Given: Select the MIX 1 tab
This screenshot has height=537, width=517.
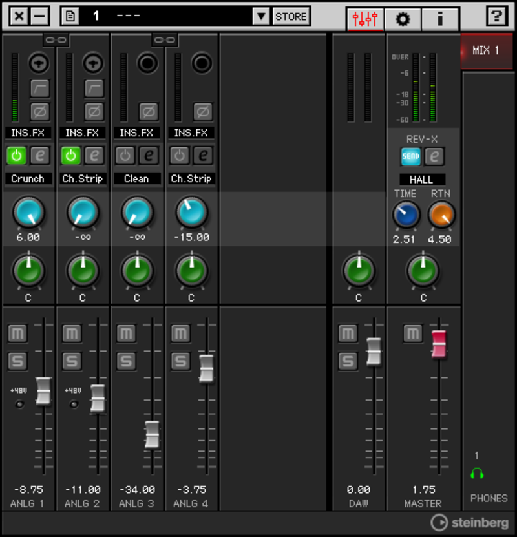Looking at the screenshot, I should click(487, 51).
